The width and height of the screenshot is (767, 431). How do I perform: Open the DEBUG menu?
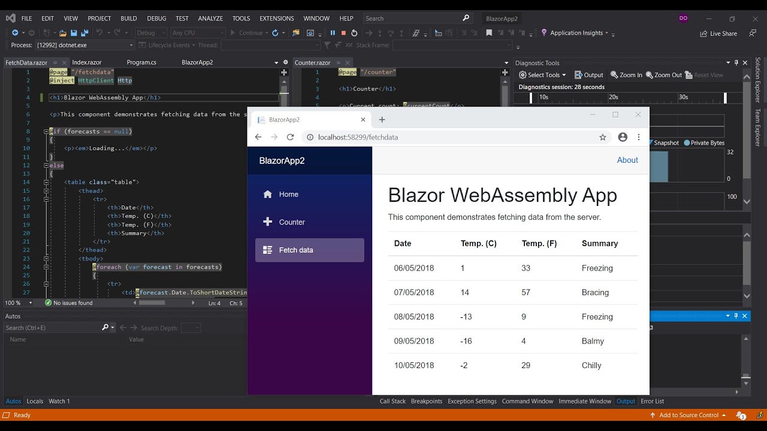(156, 19)
